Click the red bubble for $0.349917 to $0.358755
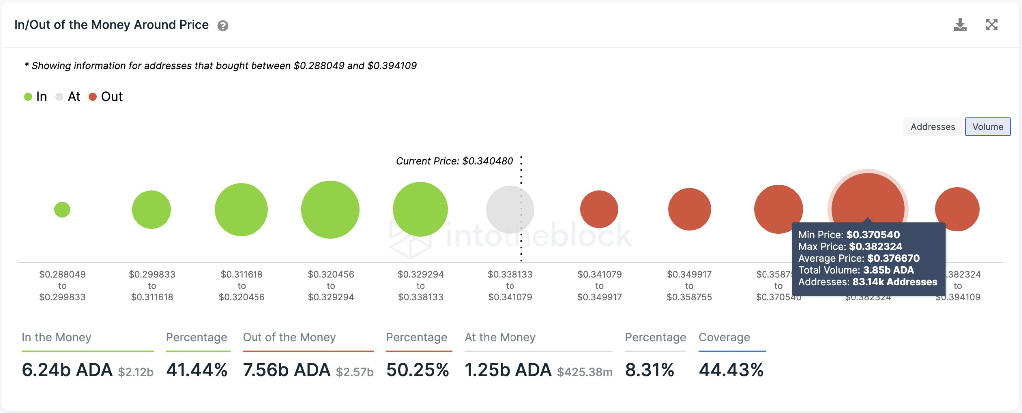1022x413 pixels. (x=689, y=209)
